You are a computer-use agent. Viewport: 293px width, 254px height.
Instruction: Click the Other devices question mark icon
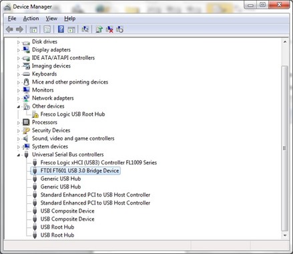(x=27, y=106)
